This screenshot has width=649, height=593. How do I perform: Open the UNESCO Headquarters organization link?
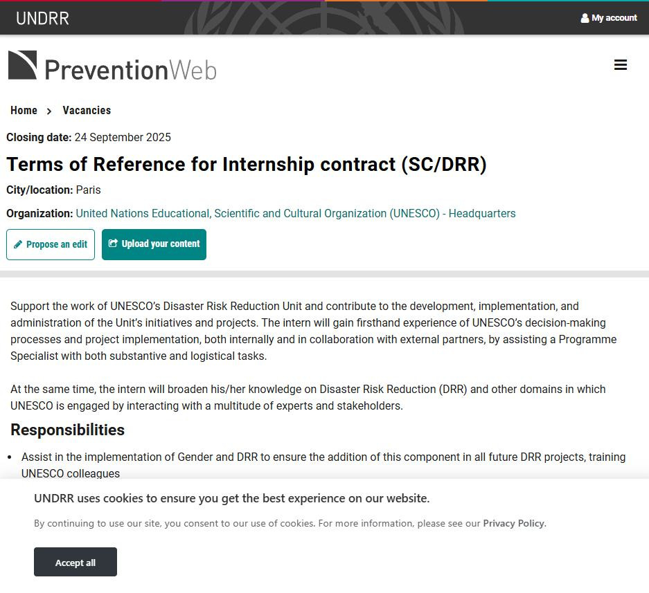tap(296, 213)
